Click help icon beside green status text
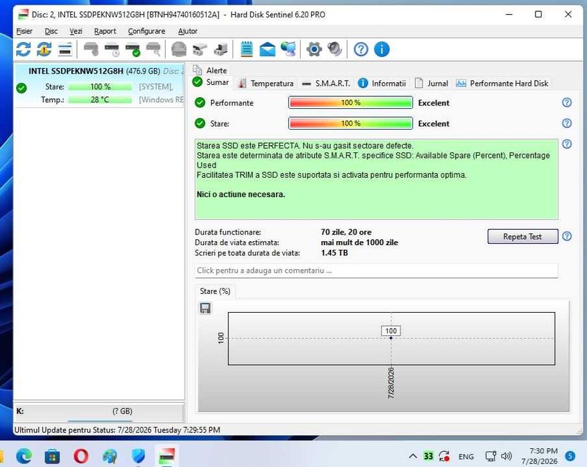 point(567,144)
